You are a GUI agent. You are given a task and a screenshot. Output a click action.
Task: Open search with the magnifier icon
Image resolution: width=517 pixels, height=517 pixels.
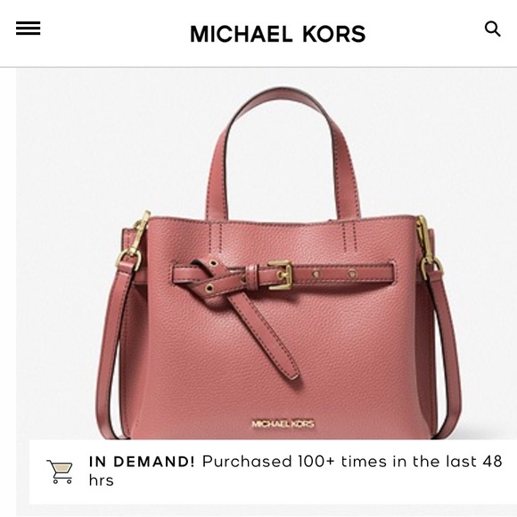point(493,29)
